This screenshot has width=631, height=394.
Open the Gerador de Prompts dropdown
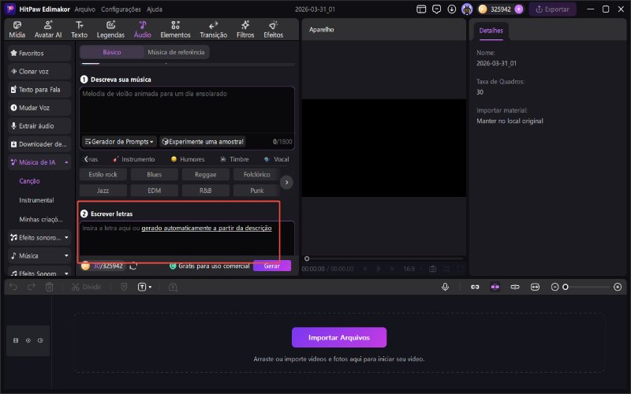tap(119, 142)
